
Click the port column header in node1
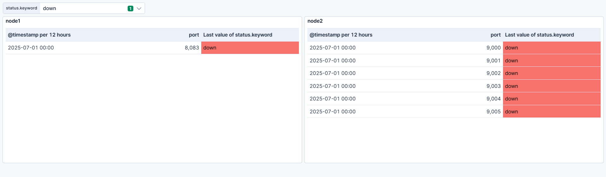194,35
